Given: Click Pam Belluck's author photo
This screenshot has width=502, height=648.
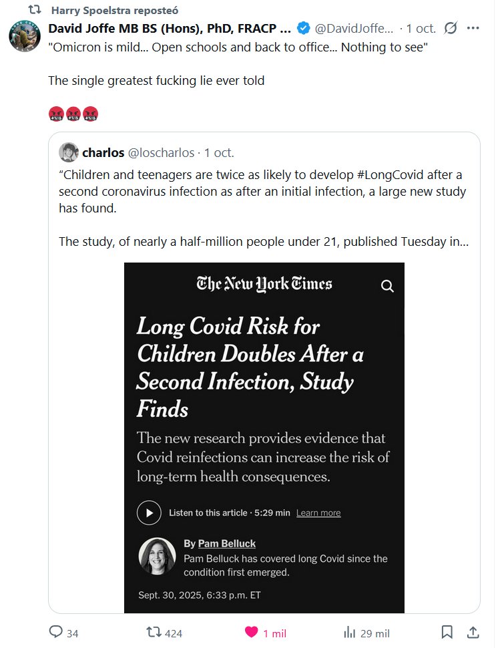Looking at the screenshot, I should coord(157,556).
